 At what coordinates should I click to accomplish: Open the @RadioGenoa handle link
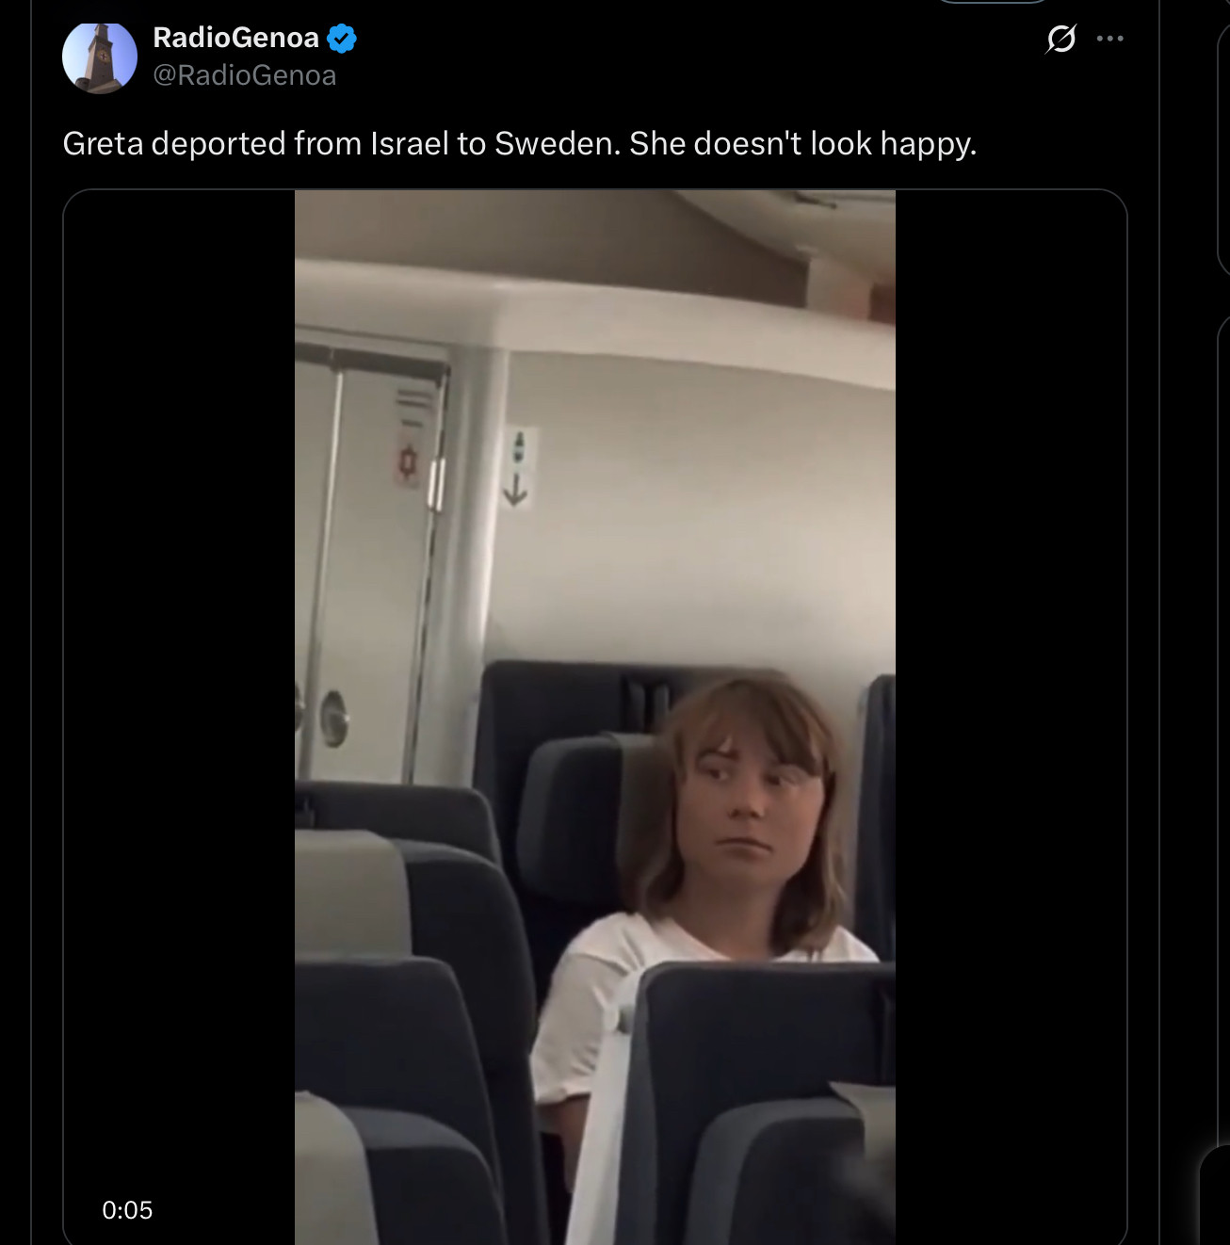[x=244, y=75]
